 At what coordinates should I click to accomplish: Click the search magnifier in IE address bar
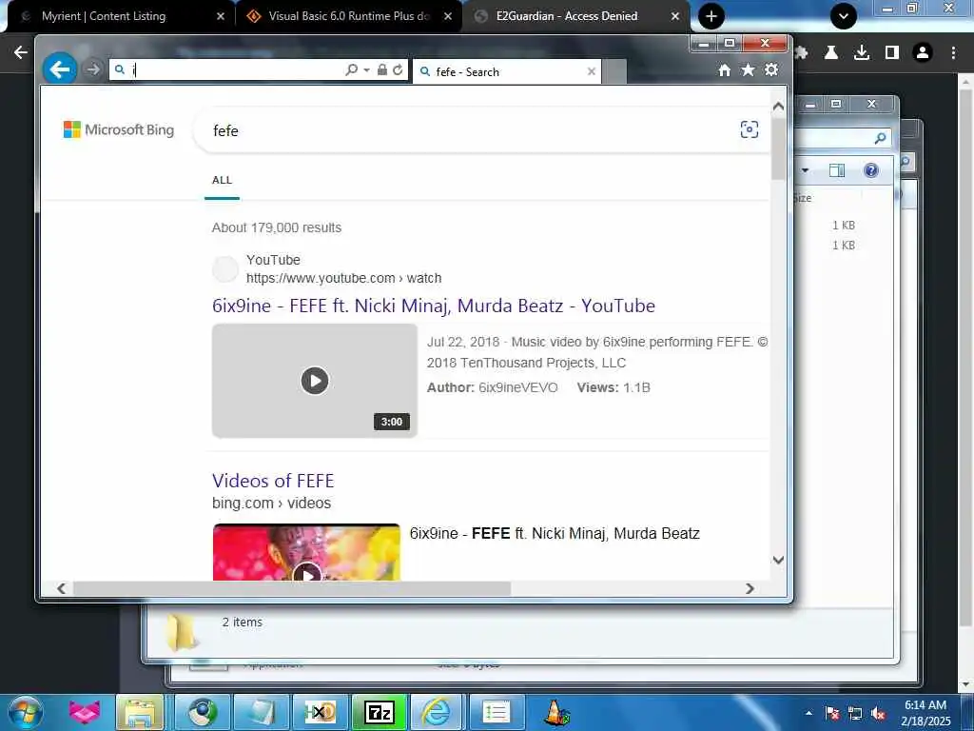click(x=352, y=69)
